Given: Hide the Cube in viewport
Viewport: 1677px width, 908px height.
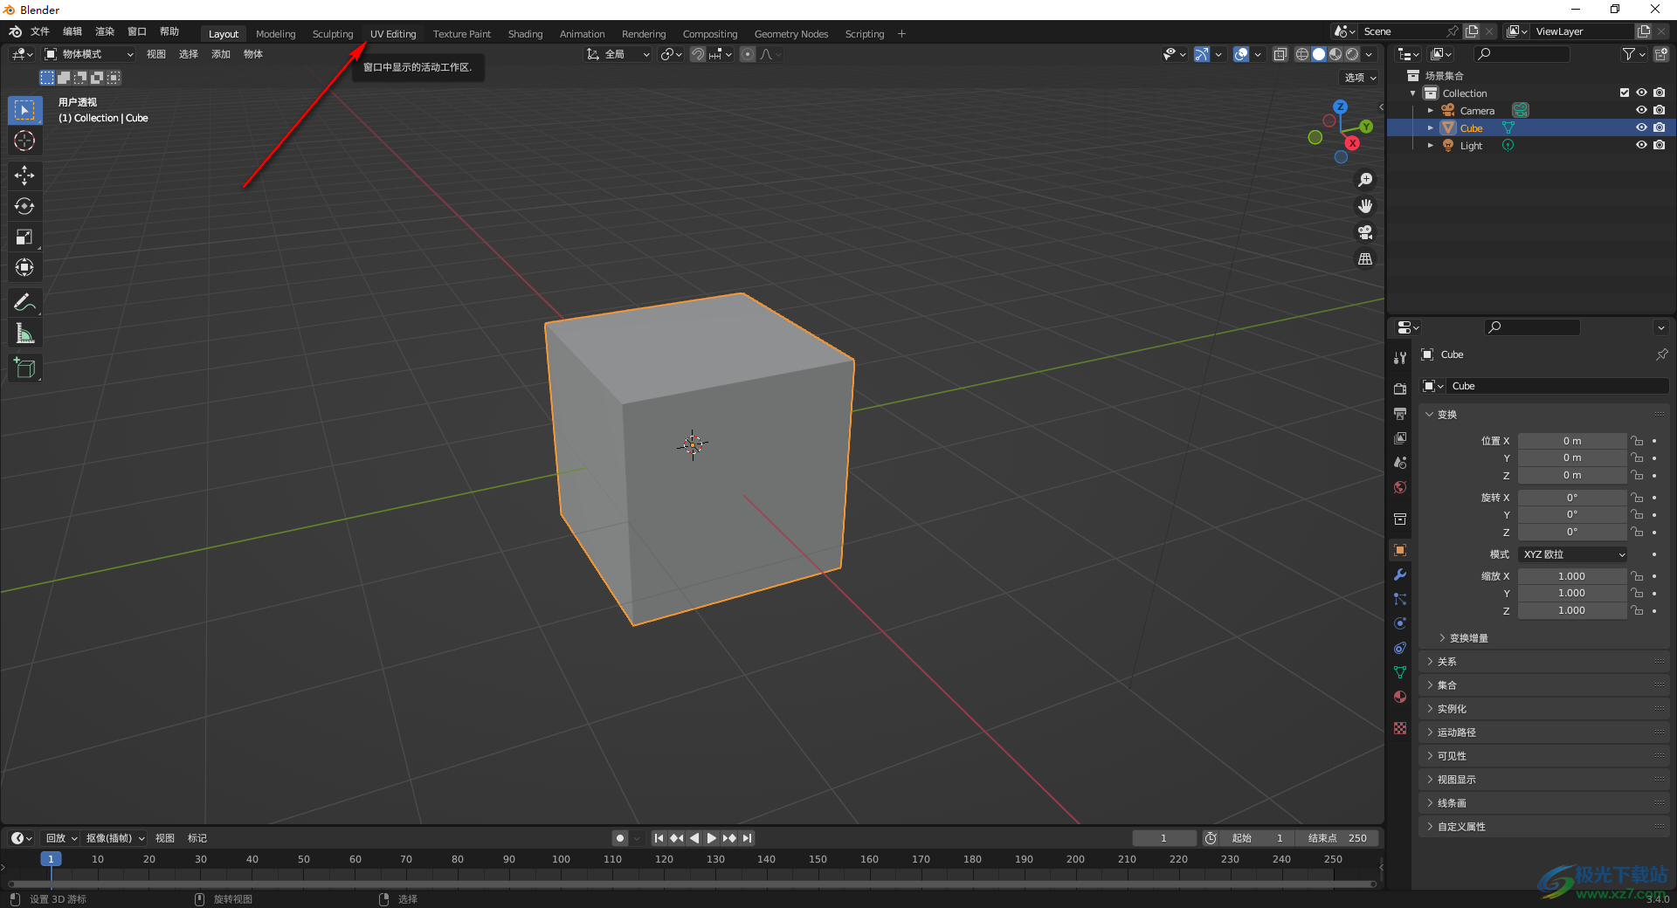Looking at the screenshot, I should (x=1641, y=127).
